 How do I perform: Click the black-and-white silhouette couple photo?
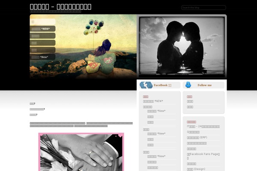[182, 46]
